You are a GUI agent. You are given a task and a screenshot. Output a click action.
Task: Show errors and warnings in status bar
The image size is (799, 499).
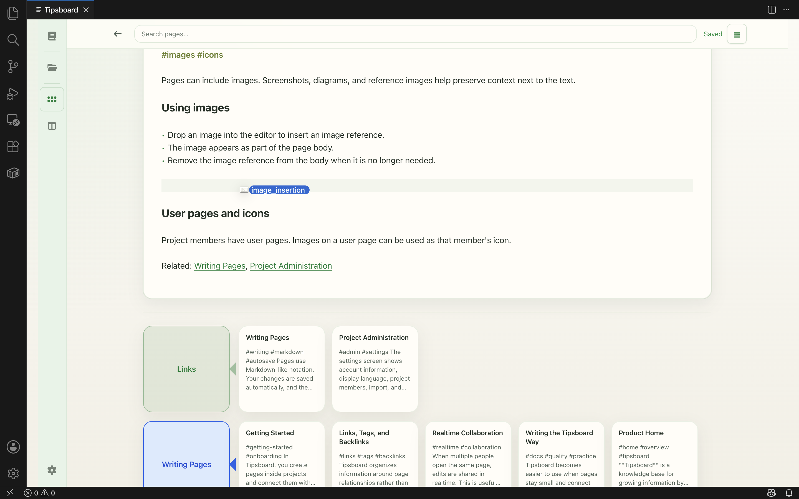point(40,493)
